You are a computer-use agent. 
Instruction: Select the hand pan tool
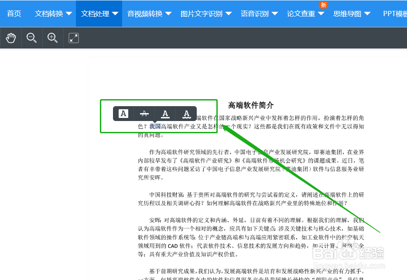pos(11,38)
